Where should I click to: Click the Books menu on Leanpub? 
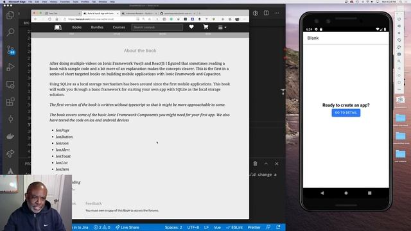click(77, 27)
